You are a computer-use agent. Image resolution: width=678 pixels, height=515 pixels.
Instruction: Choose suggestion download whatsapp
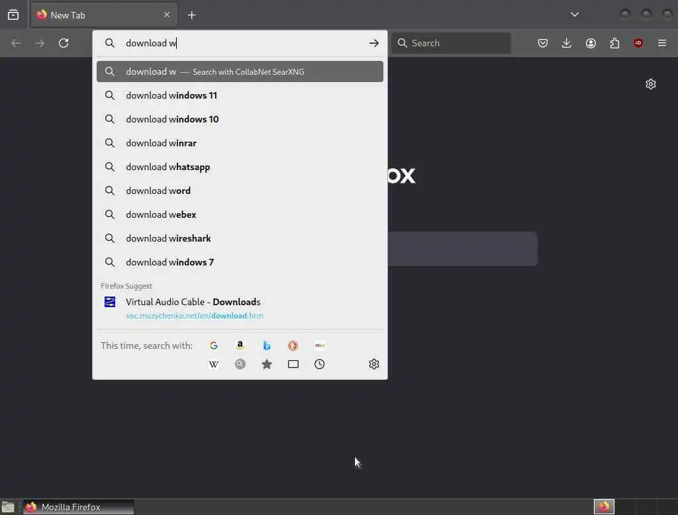(x=240, y=167)
